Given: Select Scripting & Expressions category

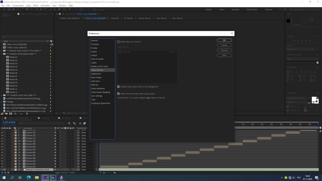Looking at the screenshot, I should pyautogui.click(x=102, y=103).
